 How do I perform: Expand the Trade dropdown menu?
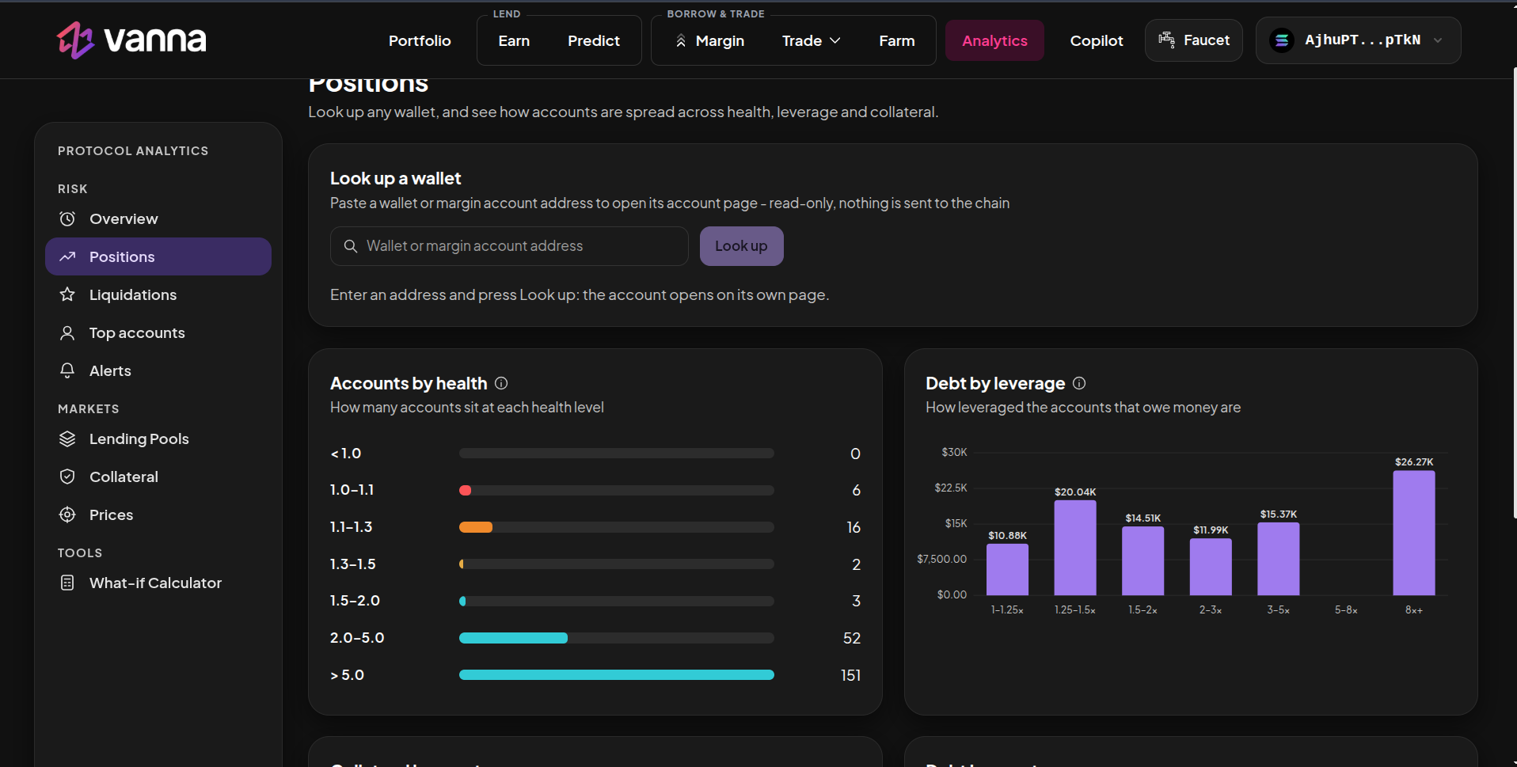point(812,40)
